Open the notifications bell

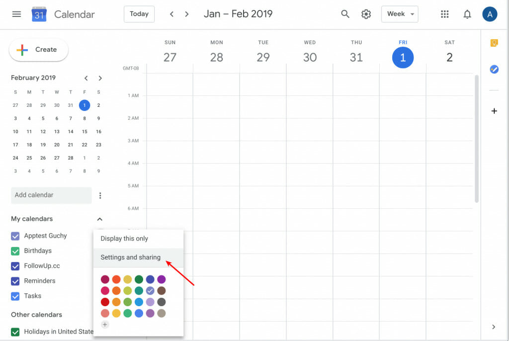click(x=467, y=14)
